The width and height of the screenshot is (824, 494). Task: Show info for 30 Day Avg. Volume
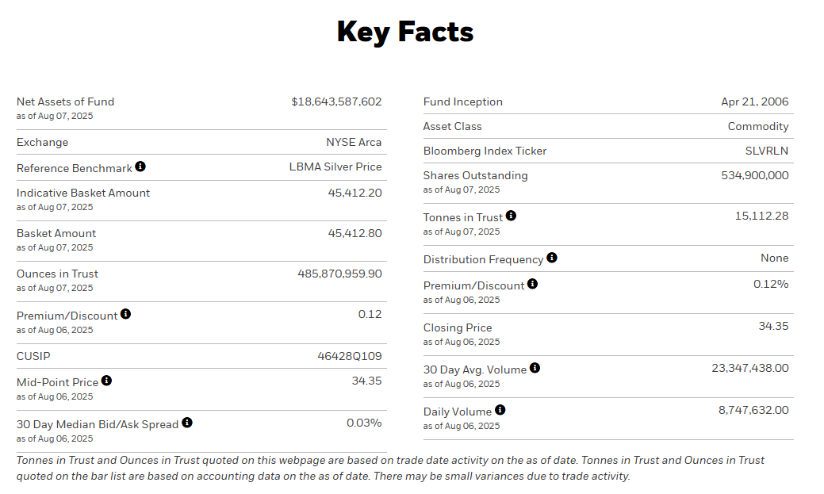click(535, 368)
